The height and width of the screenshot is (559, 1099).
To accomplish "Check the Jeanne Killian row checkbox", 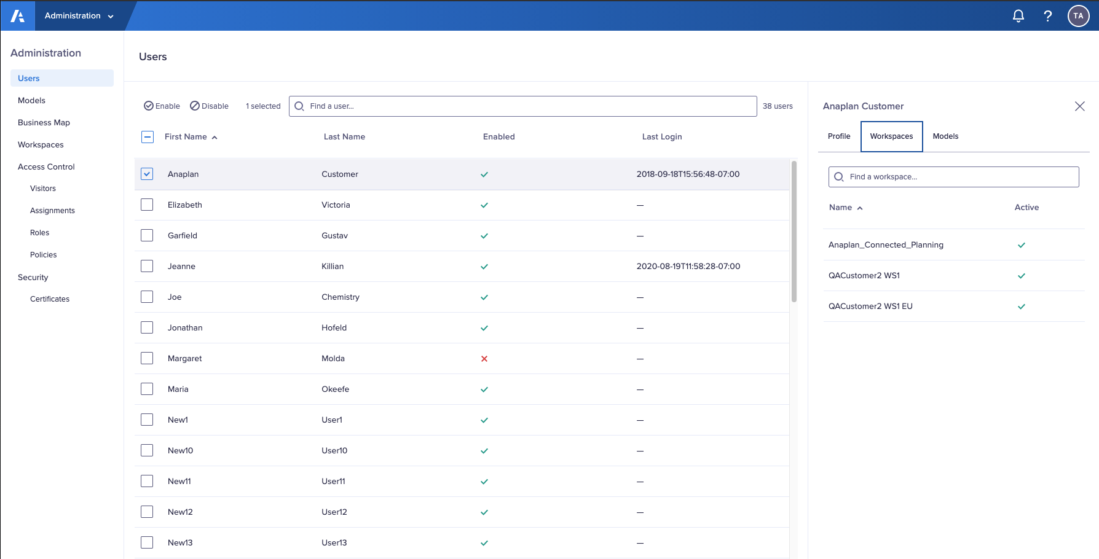I will coord(147,266).
